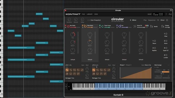Change Shaper input Macro Var source
The image size is (175, 98).
point(148,65)
